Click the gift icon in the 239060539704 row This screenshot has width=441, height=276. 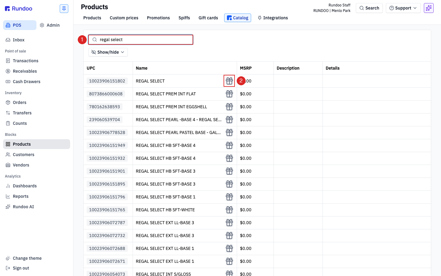click(229, 120)
